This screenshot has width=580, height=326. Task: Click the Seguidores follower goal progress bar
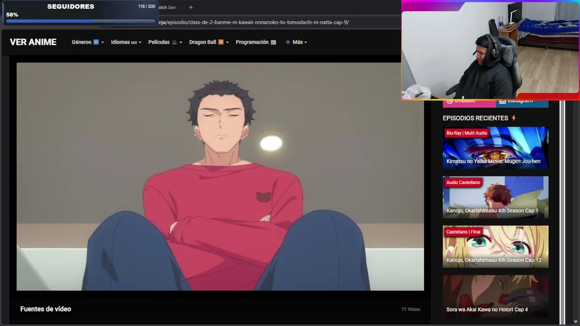(x=80, y=21)
